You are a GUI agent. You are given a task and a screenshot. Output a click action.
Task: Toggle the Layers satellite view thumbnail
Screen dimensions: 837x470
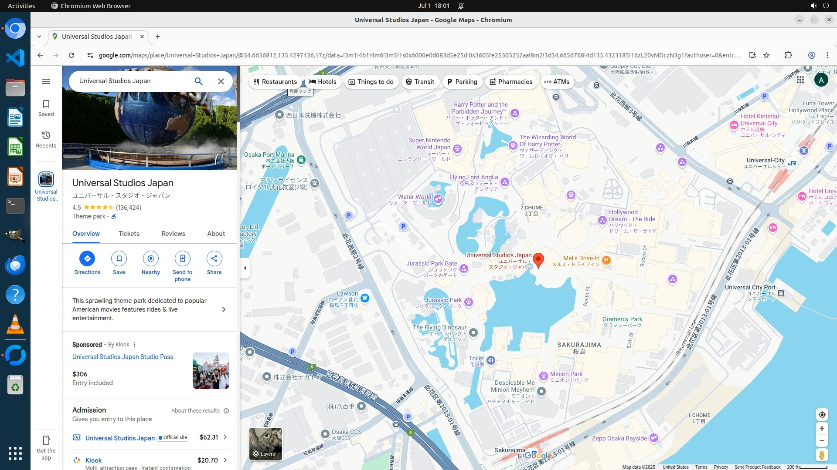(x=265, y=443)
